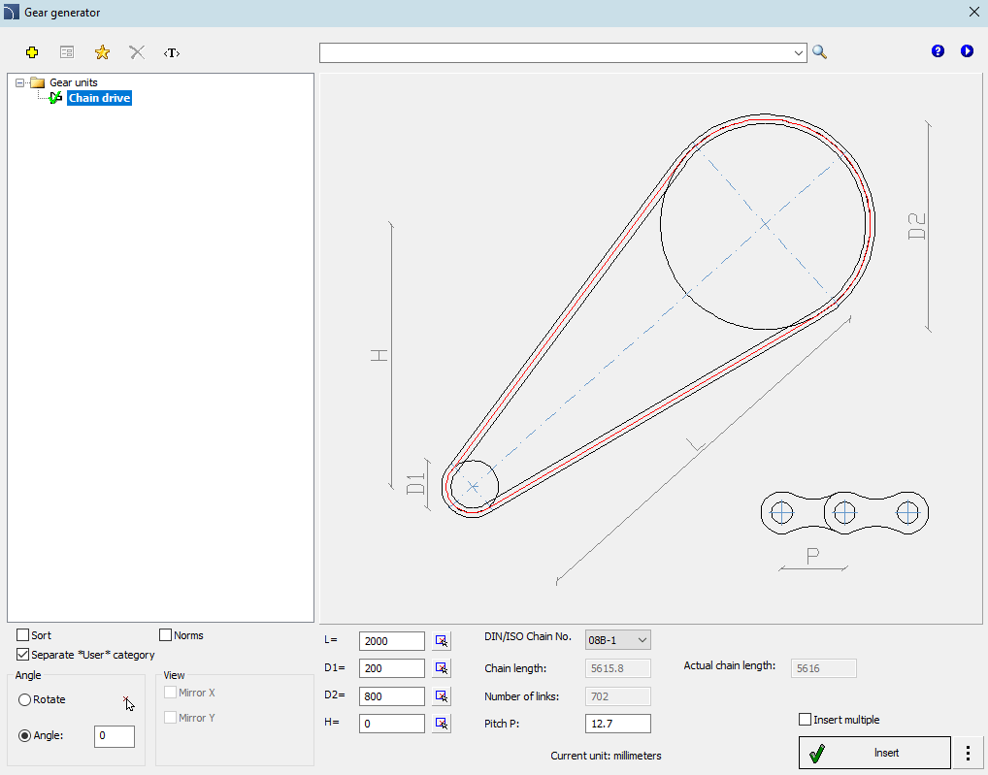Screen dimensions: 988x775
Task: Click the D1 dimension label in preview
Action: pyautogui.click(x=415, y=484)
